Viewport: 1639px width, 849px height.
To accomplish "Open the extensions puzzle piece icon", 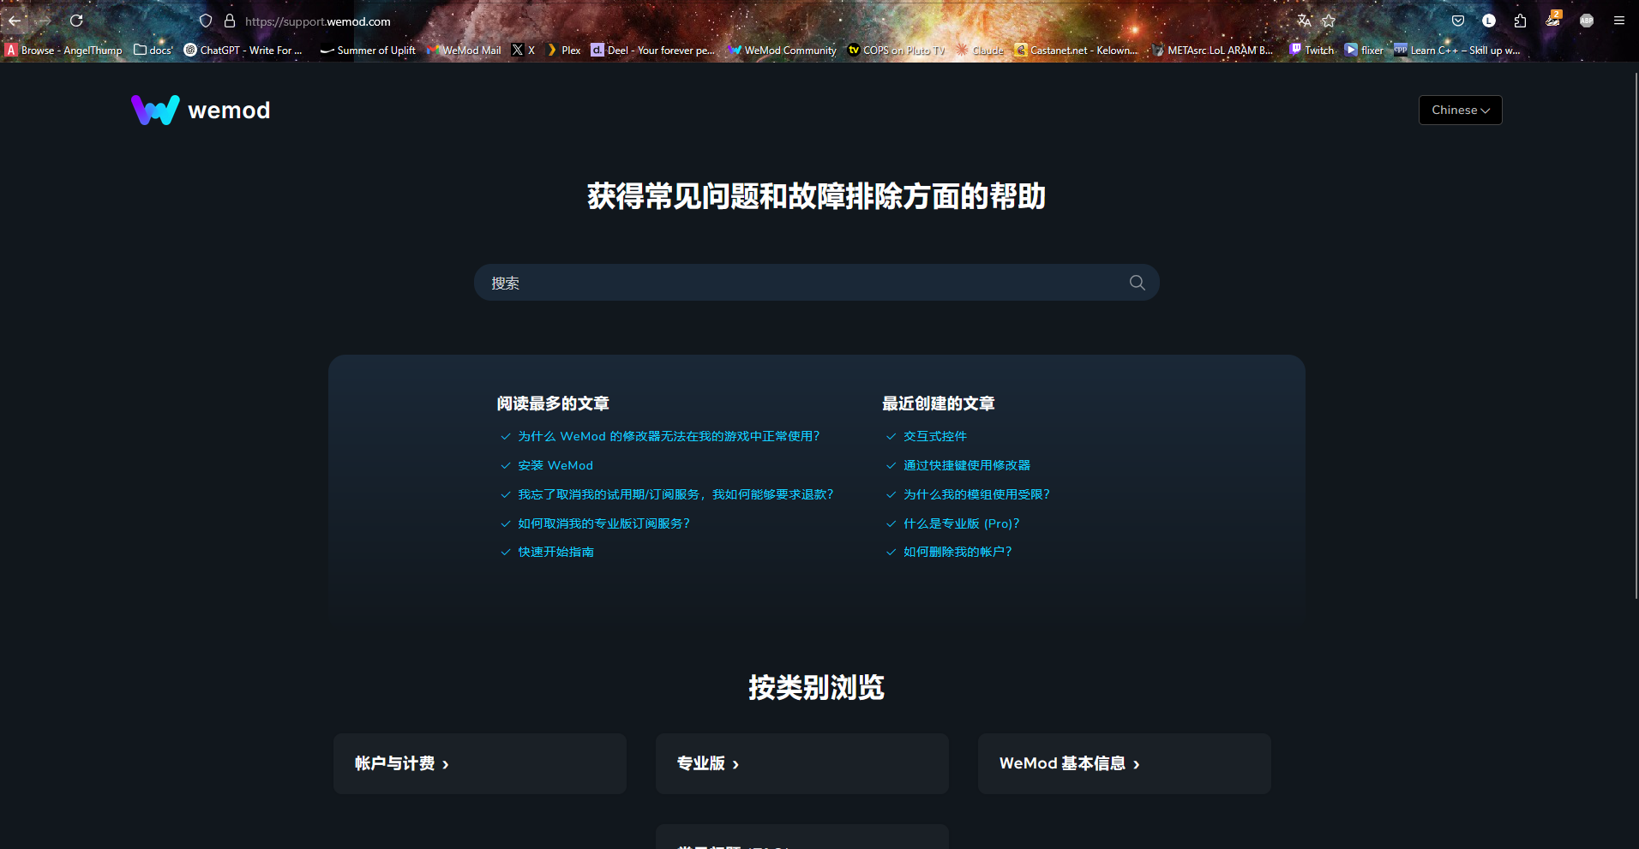I will click(1520, 21).
